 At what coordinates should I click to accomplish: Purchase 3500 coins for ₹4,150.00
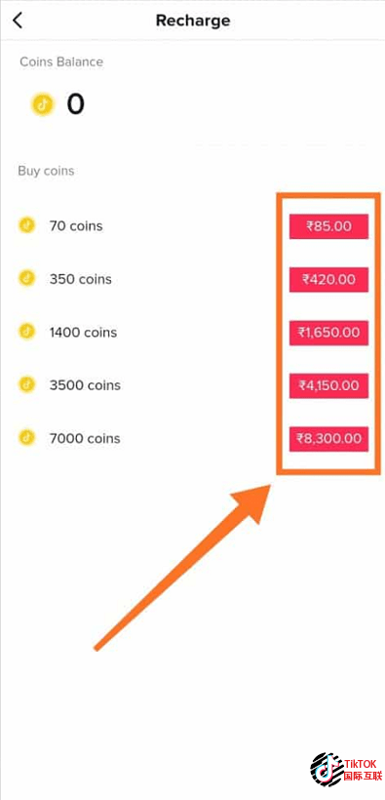click(x=328, y=385)
